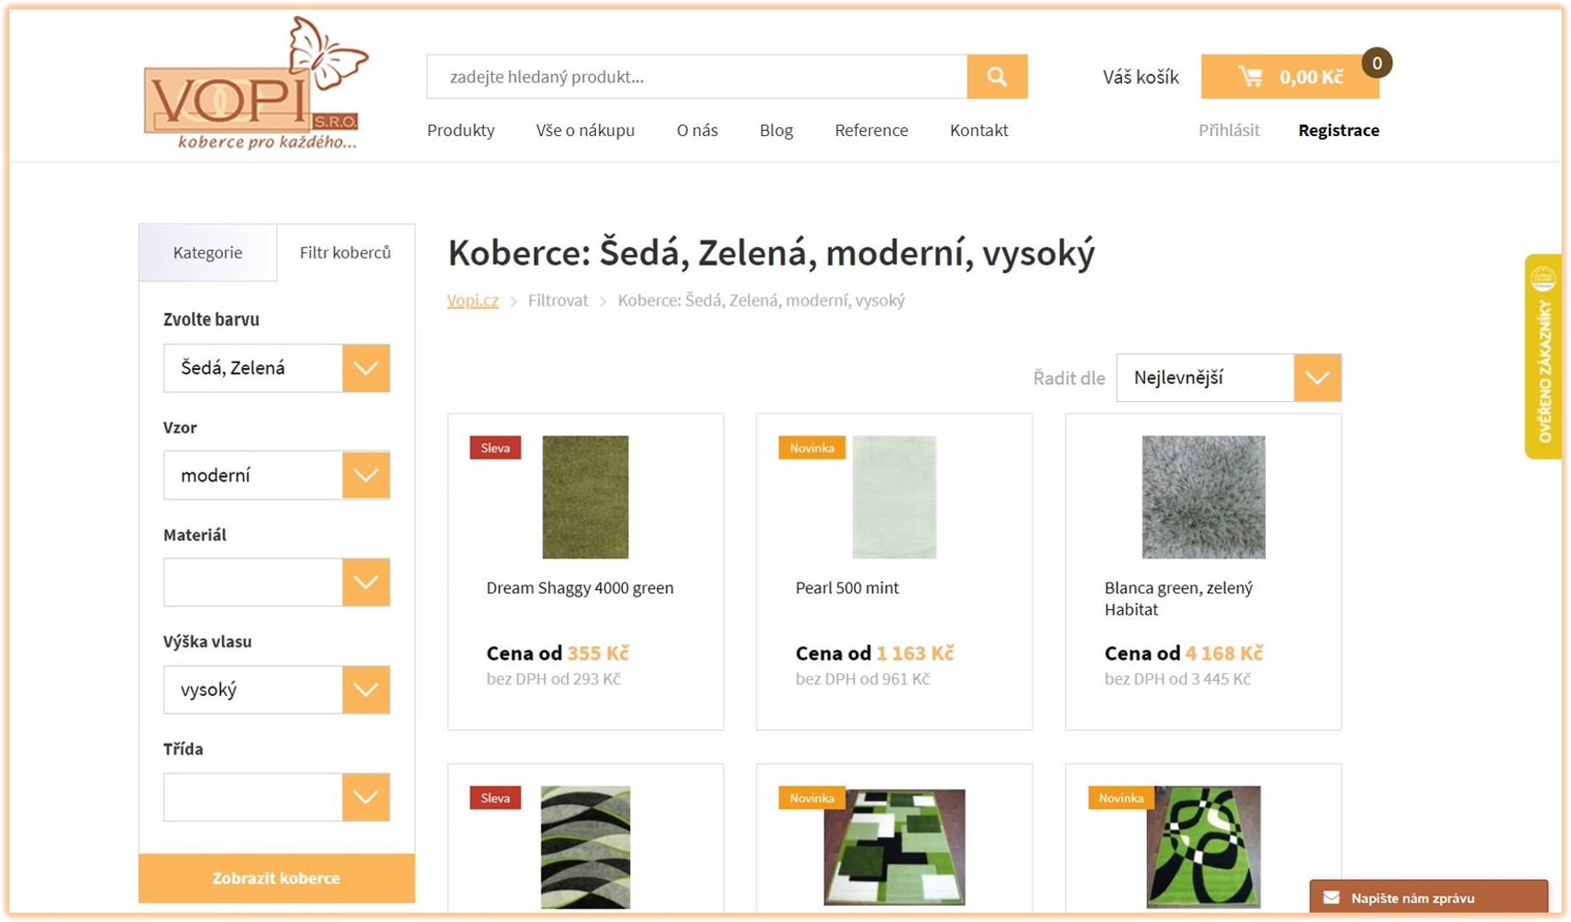Click the Dream Shaggy 4000 green title

pos(580,587)
